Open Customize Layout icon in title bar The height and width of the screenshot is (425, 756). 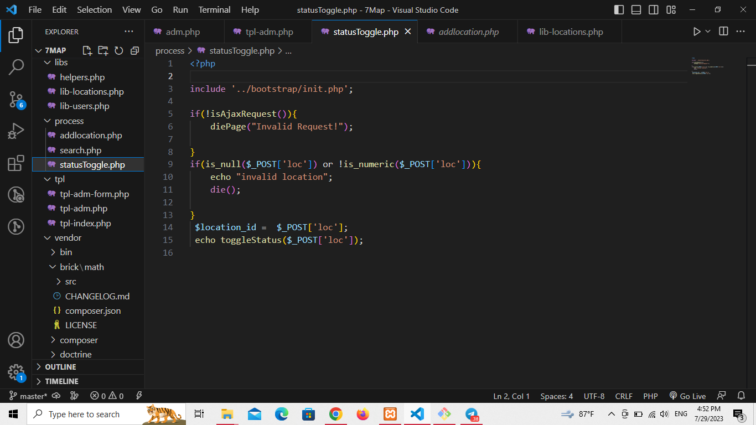click(x=671, y=10)
